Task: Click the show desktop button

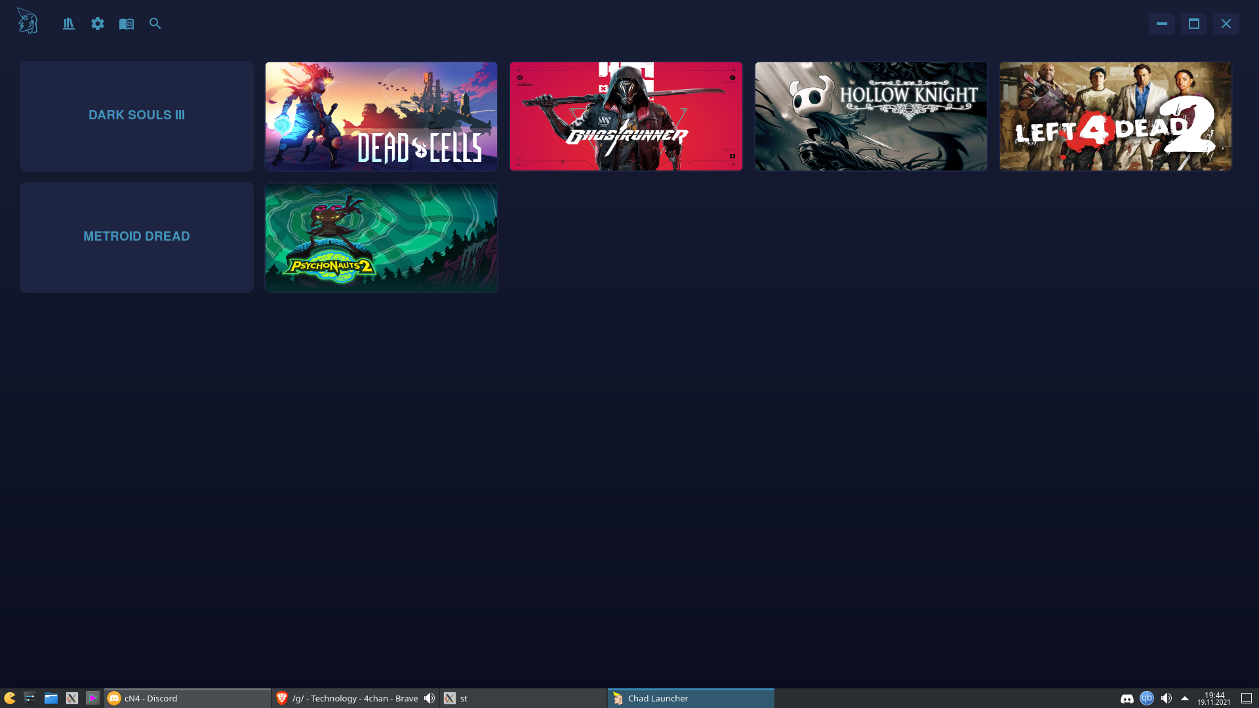Action: [1247, 698]
